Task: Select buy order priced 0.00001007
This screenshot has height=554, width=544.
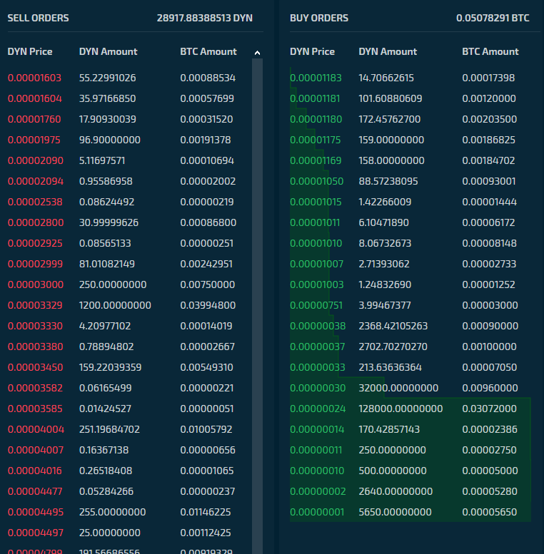Action: [410, 264]
